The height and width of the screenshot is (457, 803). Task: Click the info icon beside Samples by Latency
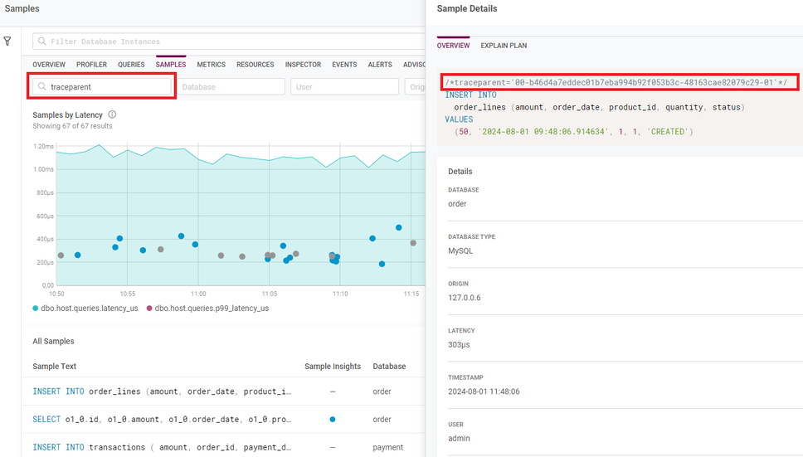(112, 114)
